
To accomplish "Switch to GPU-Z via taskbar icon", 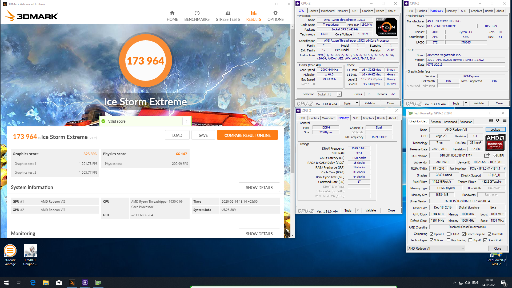I will (x=98, y=283).
